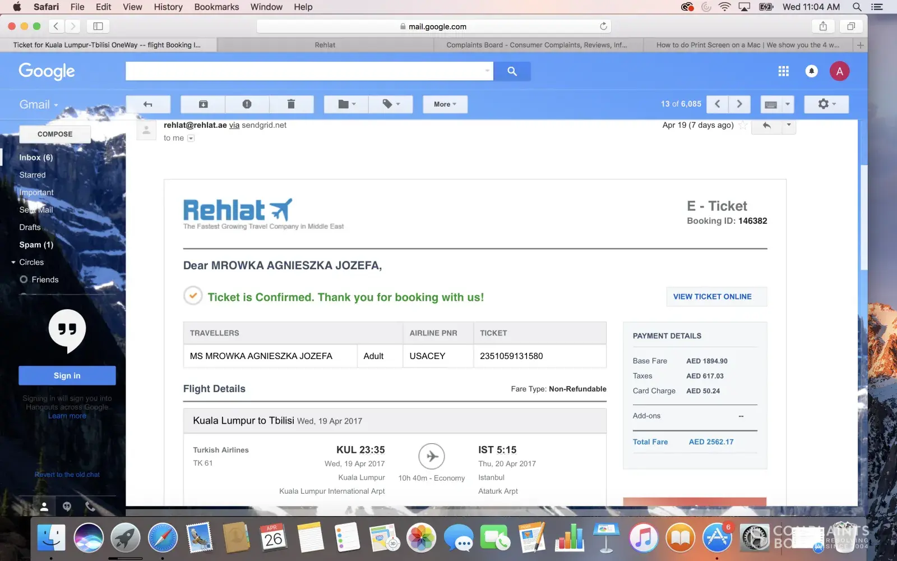Open the Window menu
This screenshot has height=561, width=897.
(x=266, y=7)
